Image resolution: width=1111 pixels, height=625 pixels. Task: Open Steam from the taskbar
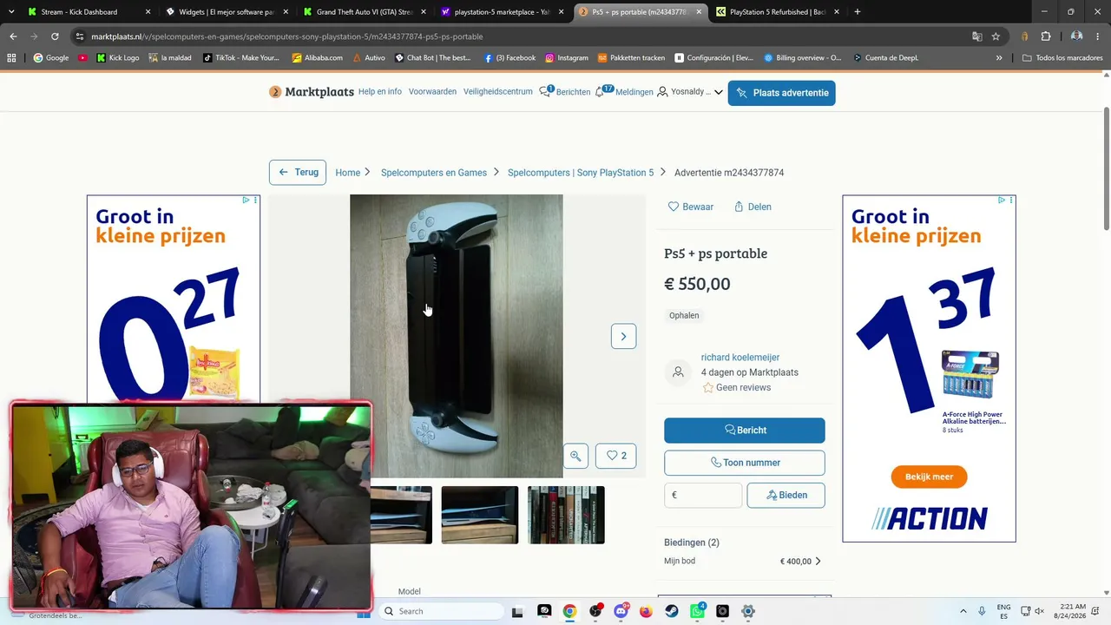672,611
